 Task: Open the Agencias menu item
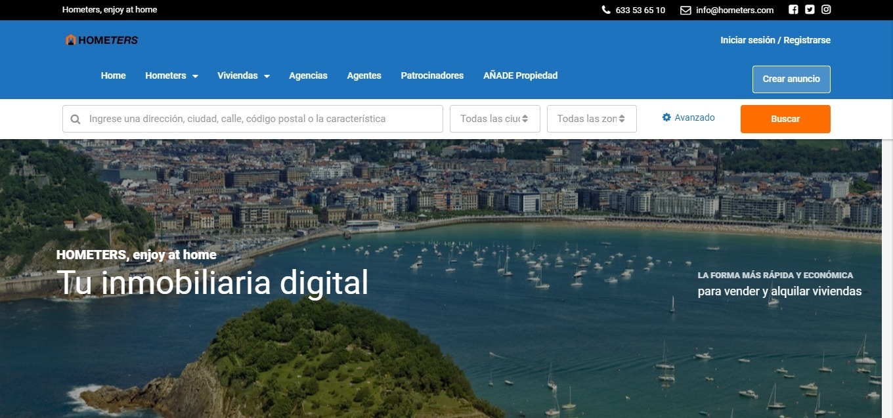[x=308, y=75]
